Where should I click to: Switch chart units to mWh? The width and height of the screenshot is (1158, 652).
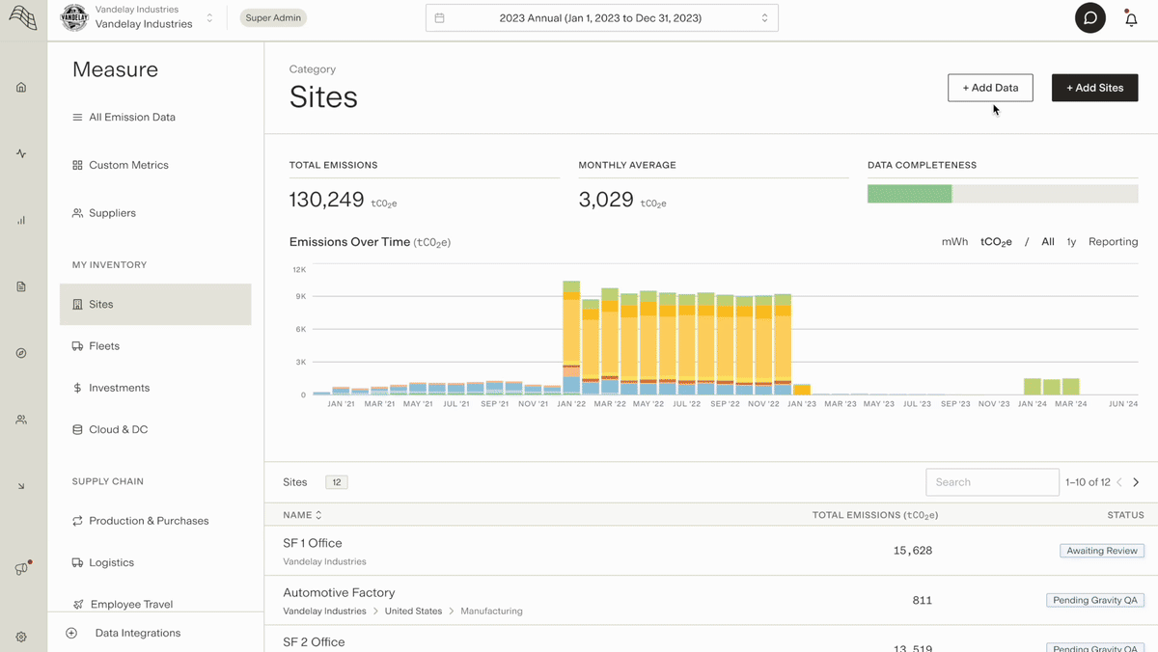954,242
